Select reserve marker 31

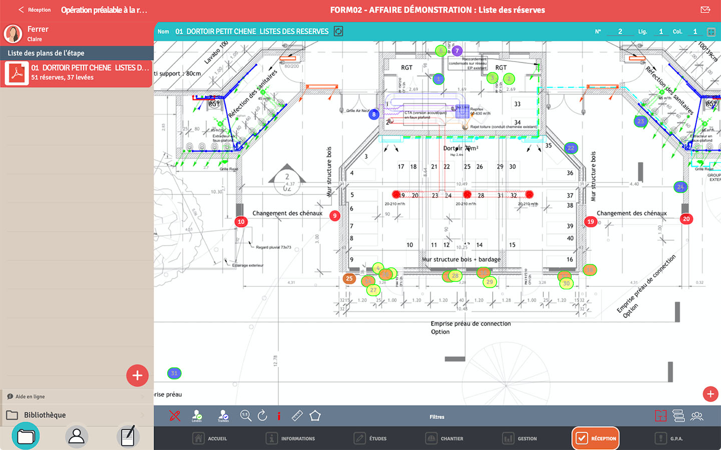tap(174, 373)
